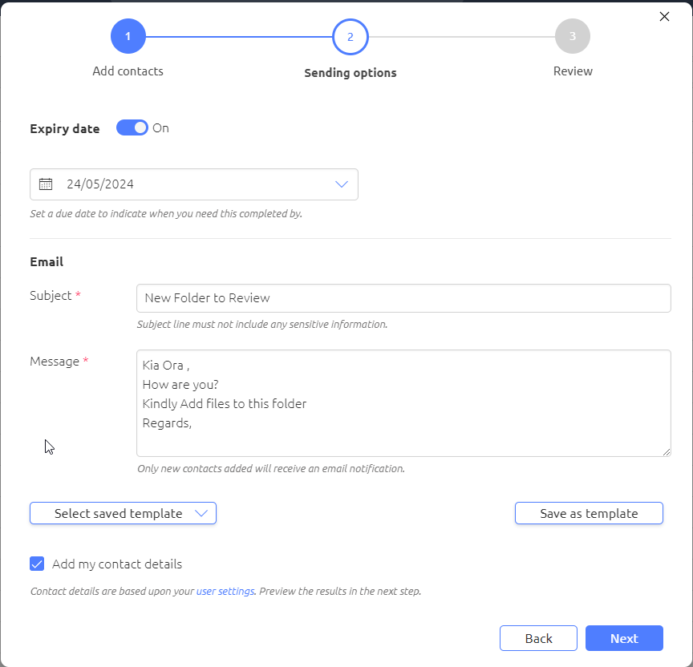The width and height of the screenshot is (693, 667).
Task: Click the Sending options step label
Action: point(351,73)
